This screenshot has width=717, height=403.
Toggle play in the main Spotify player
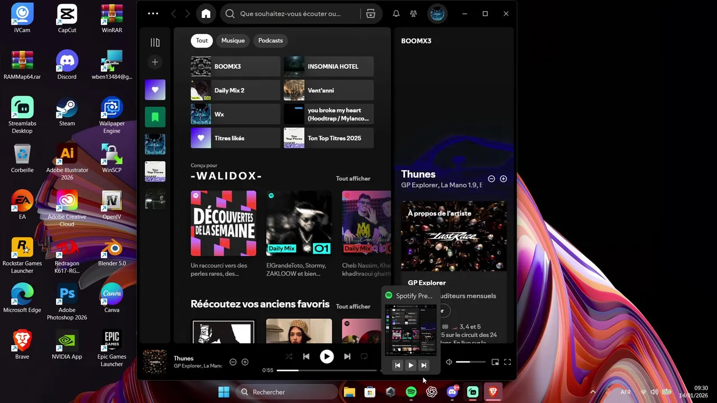[x=327, y=357]
